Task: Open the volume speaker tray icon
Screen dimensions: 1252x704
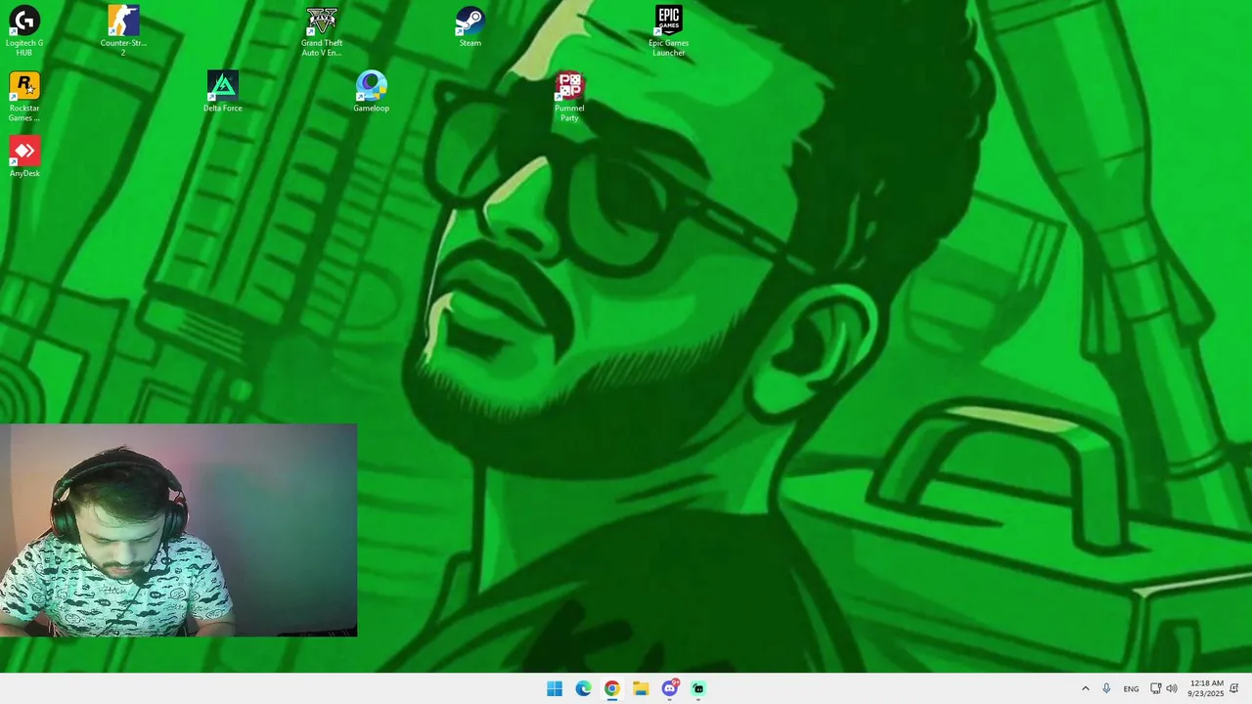Action: 1172,688
